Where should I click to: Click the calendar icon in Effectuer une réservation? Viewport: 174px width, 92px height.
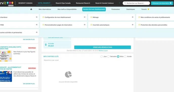point(170,3)
